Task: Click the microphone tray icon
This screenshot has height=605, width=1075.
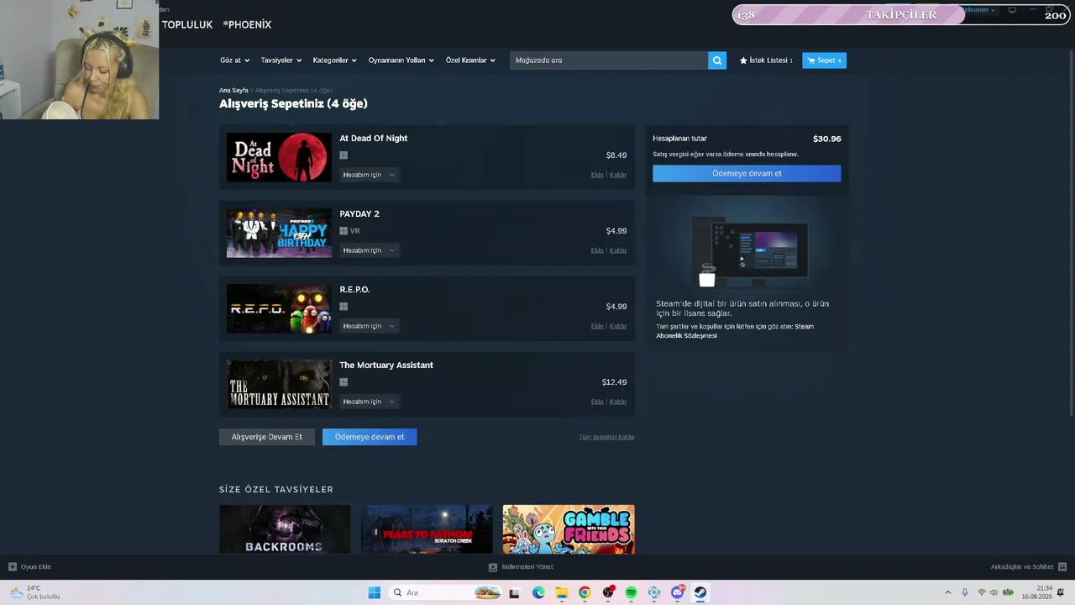Action: [x=965, y=592]
